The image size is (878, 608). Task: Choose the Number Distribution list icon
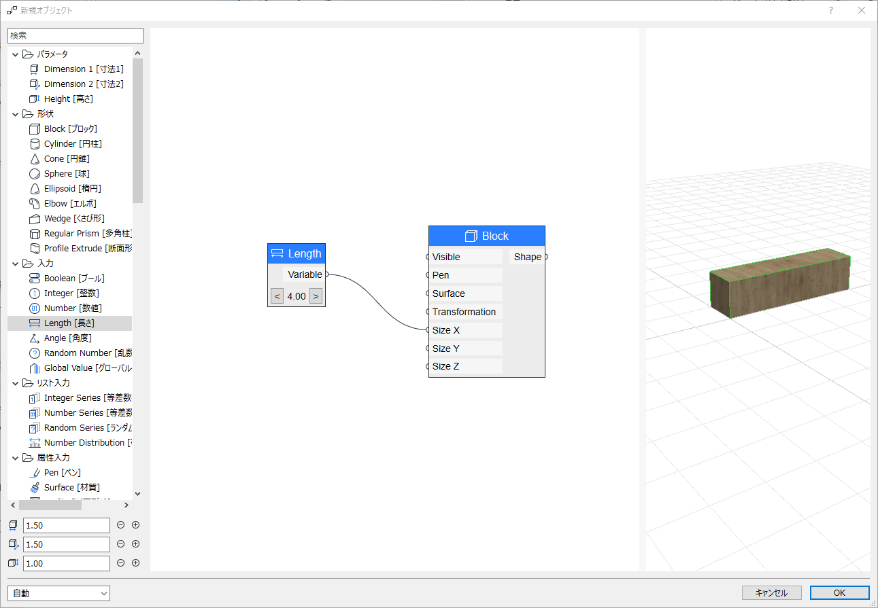35,443
